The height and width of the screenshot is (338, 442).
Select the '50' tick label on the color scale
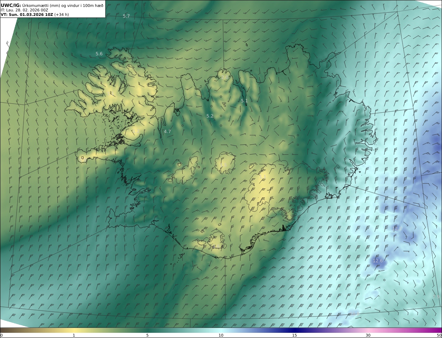(x=439, y=336)
